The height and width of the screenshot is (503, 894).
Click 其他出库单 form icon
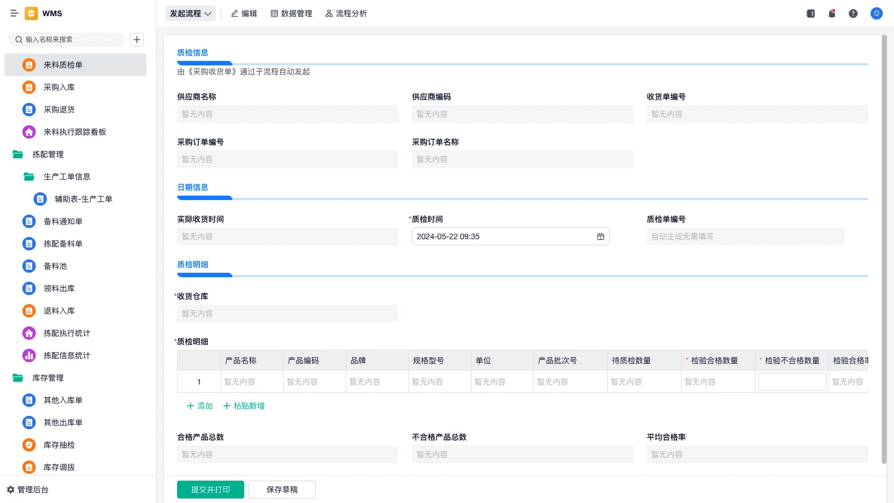[29, 423]
